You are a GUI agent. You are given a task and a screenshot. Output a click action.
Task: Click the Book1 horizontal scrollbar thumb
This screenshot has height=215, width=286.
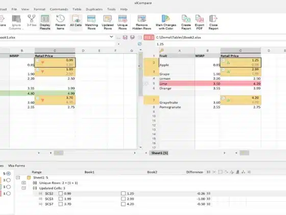(x=59, y=153)
